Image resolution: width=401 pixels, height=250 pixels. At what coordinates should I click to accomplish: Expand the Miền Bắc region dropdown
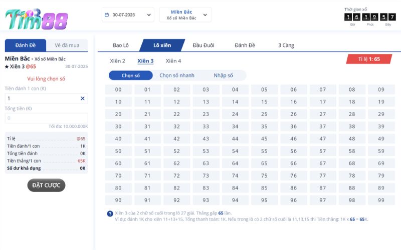[185, 15]
